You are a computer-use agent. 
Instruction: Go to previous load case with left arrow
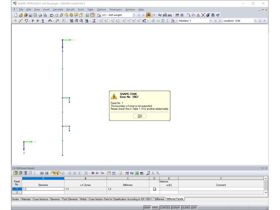[139, 15]
